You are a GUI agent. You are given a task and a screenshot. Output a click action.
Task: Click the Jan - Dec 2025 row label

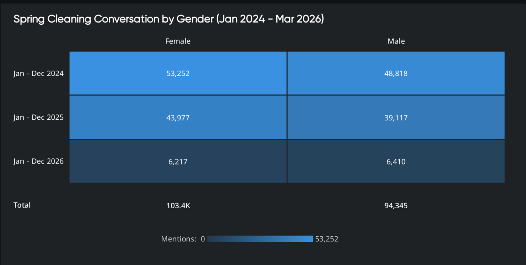[39, 117]
